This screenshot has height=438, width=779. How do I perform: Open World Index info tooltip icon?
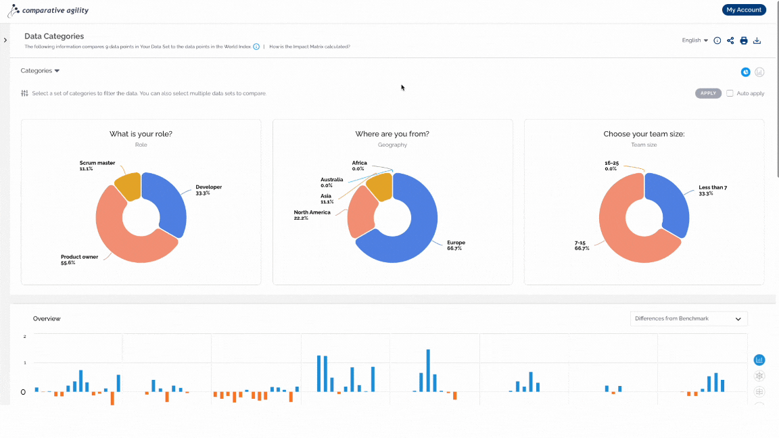coord(256,47)
